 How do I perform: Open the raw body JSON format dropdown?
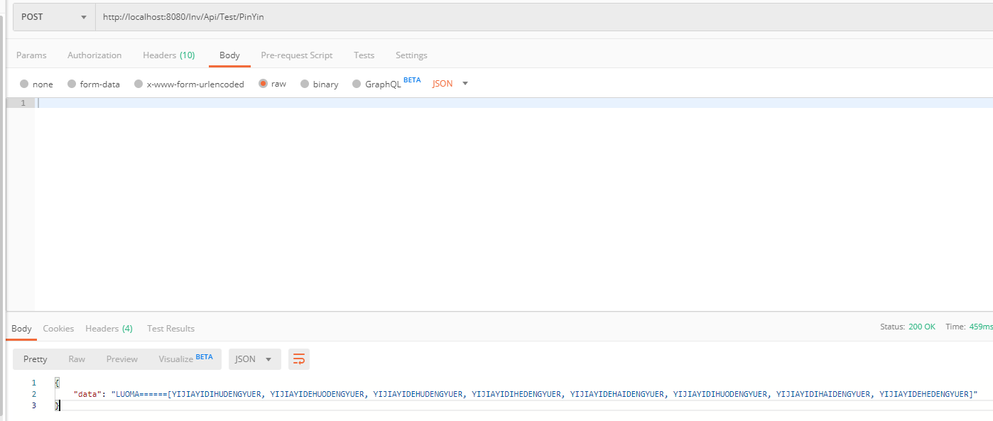point(450,84)
